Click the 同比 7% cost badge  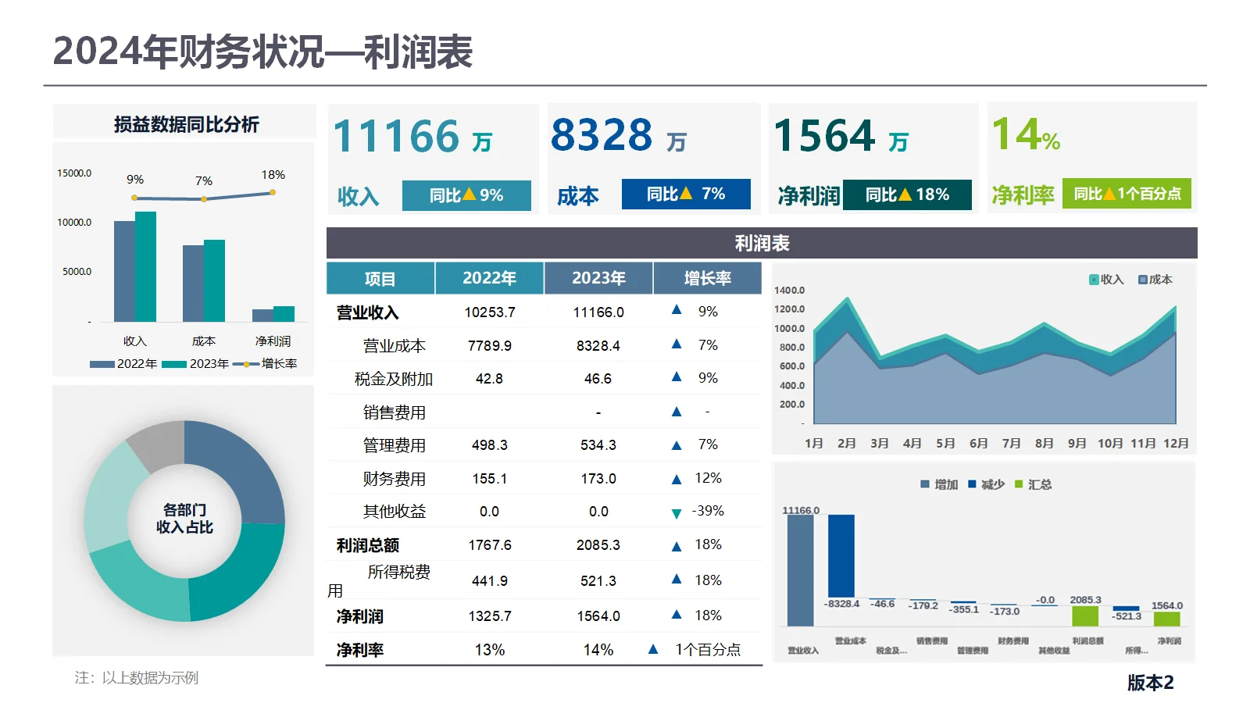click(x=686, y=194)
